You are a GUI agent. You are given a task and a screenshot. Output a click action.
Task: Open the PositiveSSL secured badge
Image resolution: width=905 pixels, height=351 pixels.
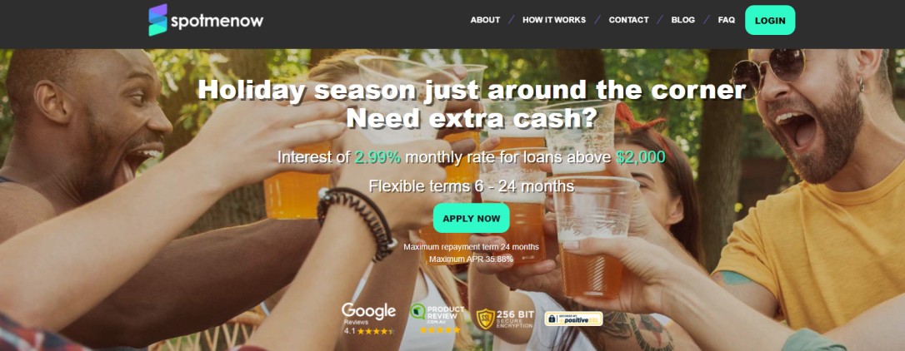[x=573, y=319]
